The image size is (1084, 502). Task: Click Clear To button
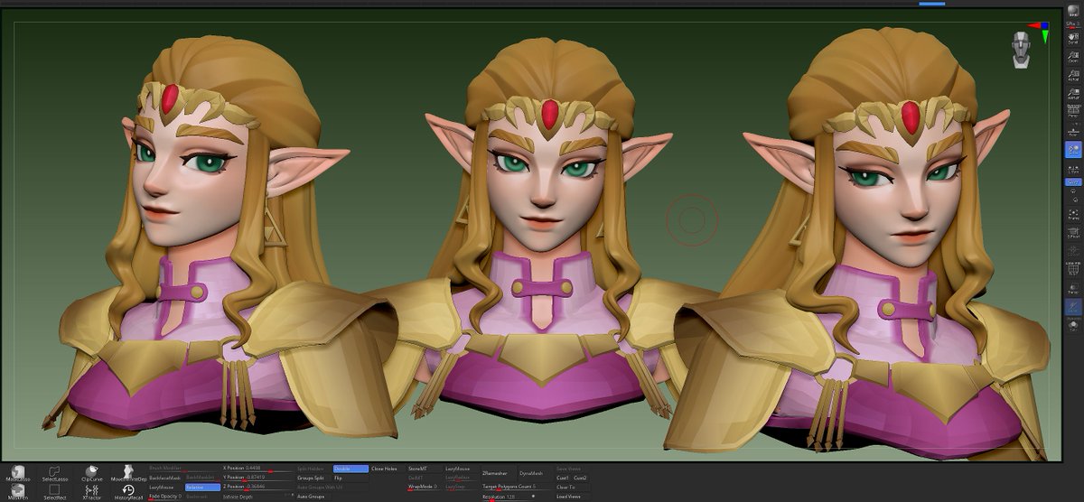(570, 487)
